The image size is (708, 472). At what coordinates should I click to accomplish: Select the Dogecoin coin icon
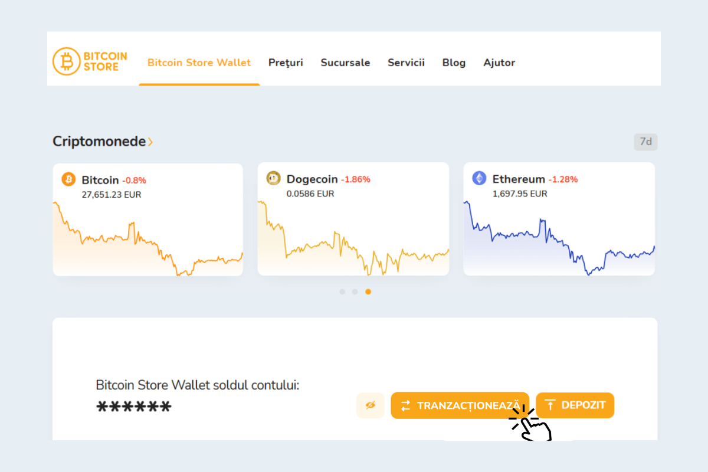pyautogui.click(x=273, y=179)
